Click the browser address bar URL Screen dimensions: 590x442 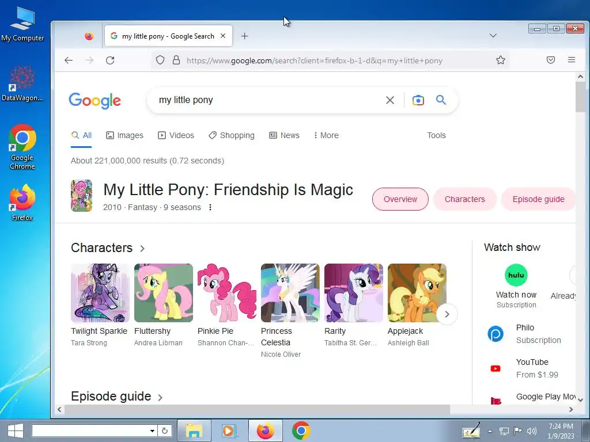[315, 60]
